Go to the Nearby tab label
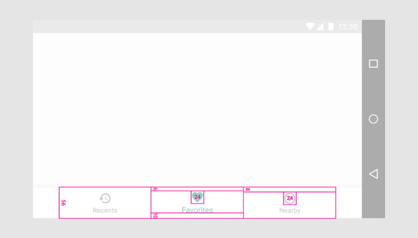Screen dimensions: 418x238 pos(290,210)
